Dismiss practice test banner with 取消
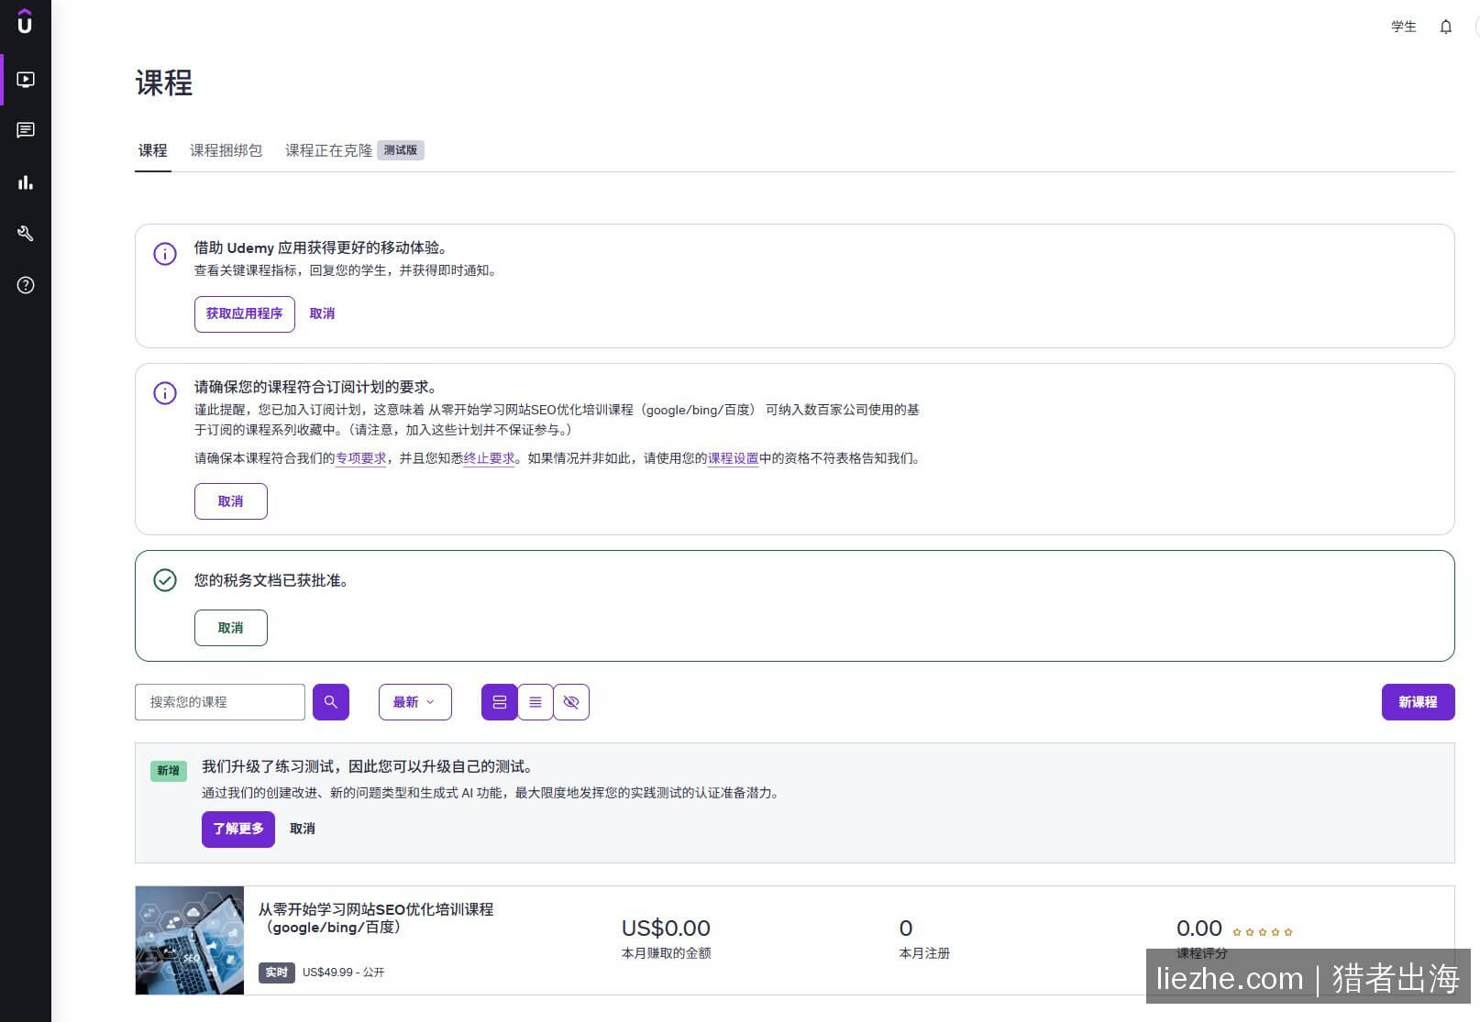Viewport: 1480px width, 1022px height. tap(303, 829)
